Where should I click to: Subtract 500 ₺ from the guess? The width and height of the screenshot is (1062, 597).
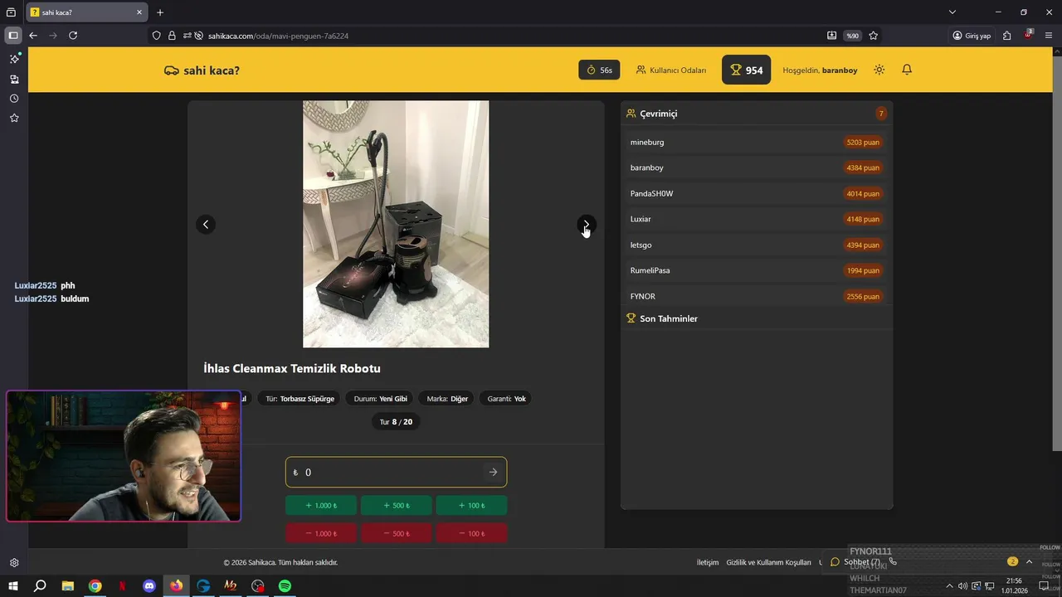coord(396,533)
